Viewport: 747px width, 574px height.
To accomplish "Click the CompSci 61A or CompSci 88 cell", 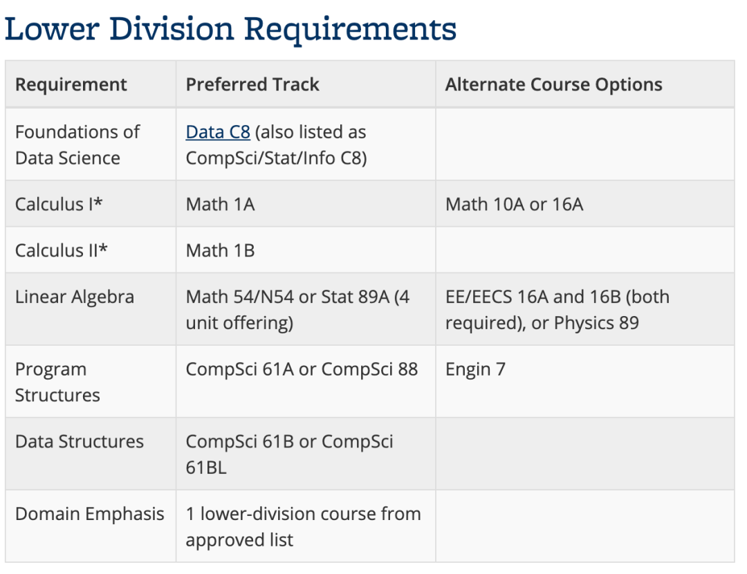I will 302,369.
